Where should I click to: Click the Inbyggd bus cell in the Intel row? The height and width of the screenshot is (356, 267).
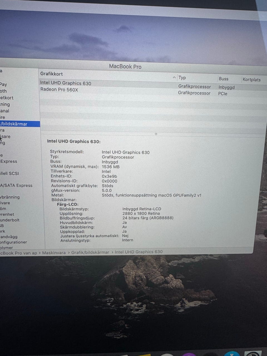pos(227,87)
